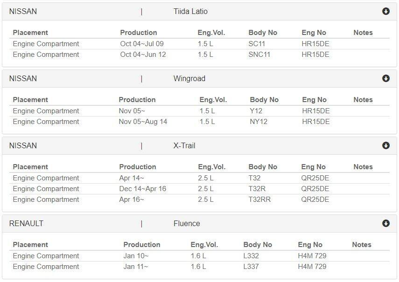Collapse the Nissan Tiida Latio panel arrow
The width and height of the screenshot is (399, 282).
pyautogui.click(x=386, y=12)
